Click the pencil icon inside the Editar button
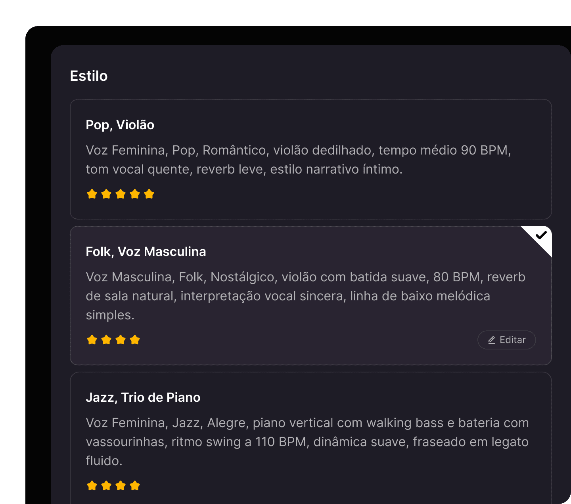Screen dimensions: 571x504 click(x=492, y=340)
